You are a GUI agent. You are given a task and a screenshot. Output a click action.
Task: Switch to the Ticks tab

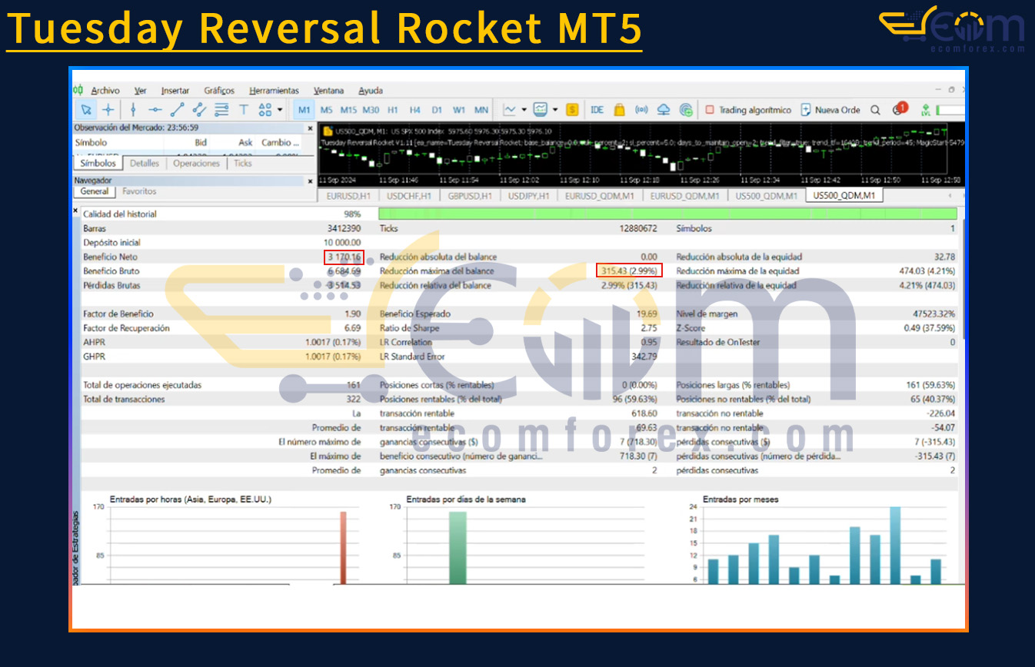click(x=243, y=164)
